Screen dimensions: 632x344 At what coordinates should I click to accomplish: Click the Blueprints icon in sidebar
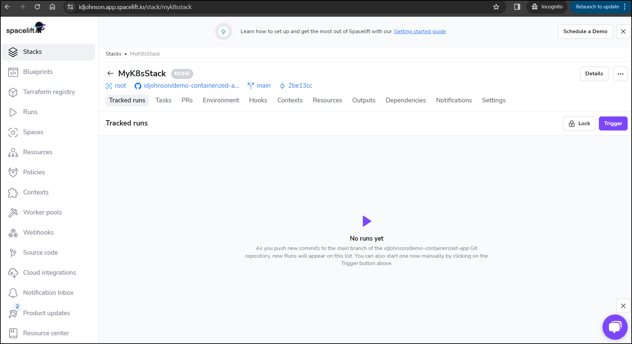point(13,72)
